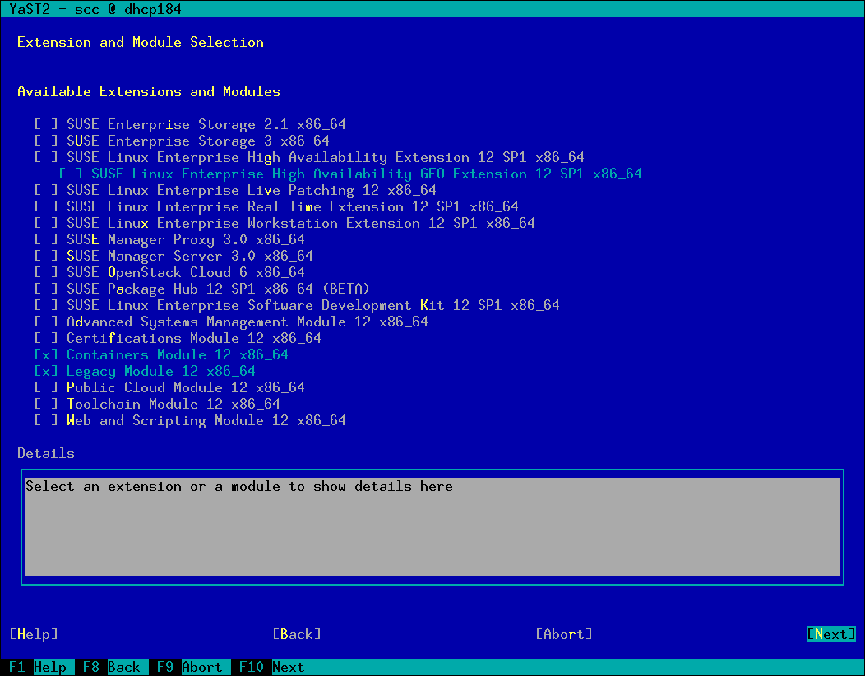Disable the Legacy Module 12
Viewport: 865px width, 676px height.
46,372
